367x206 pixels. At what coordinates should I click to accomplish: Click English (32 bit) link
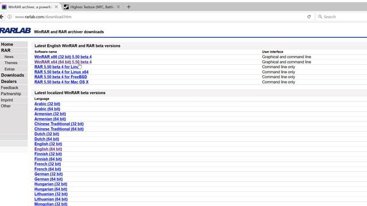tap(48, 144)
